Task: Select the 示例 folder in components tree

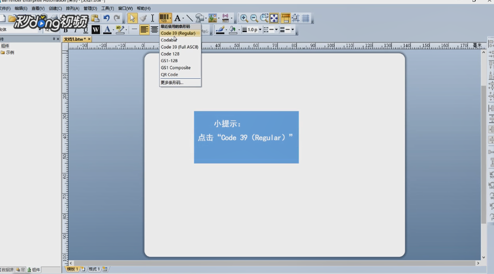Action: (7, 53)
